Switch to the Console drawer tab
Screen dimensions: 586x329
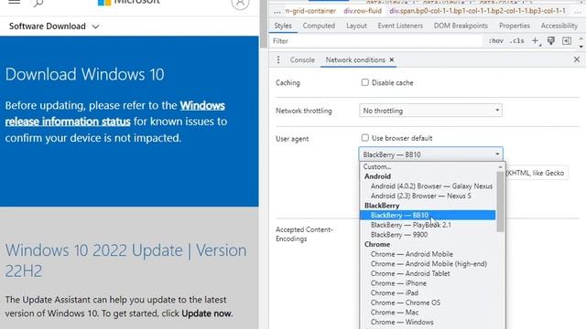(302, 59)
